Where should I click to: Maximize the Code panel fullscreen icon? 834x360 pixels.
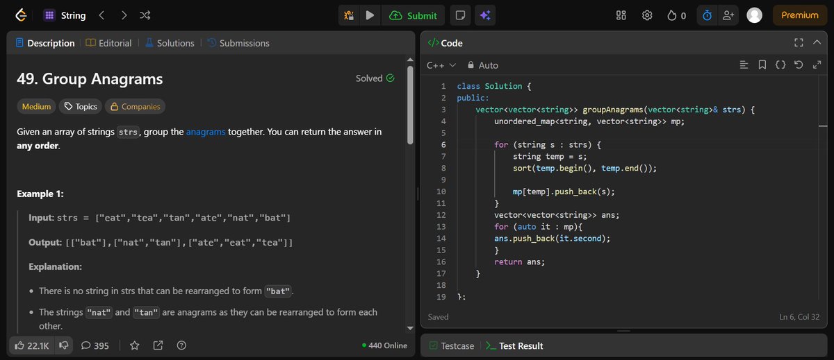pos(798,43)
